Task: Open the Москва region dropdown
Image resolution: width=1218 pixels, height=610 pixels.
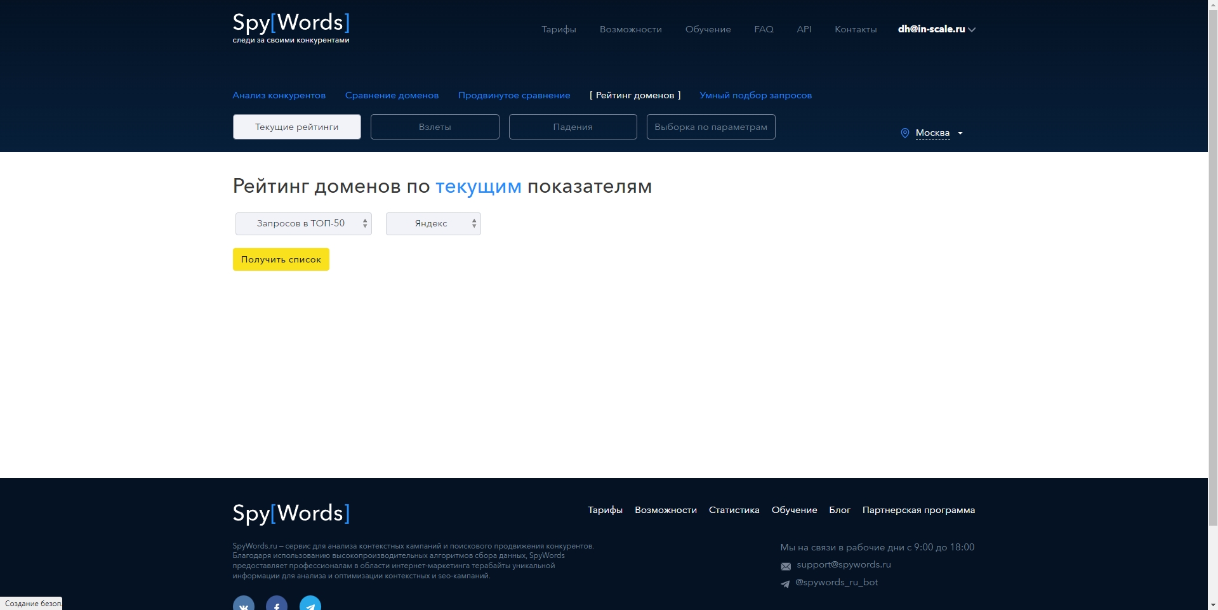Action: (939, 133)
